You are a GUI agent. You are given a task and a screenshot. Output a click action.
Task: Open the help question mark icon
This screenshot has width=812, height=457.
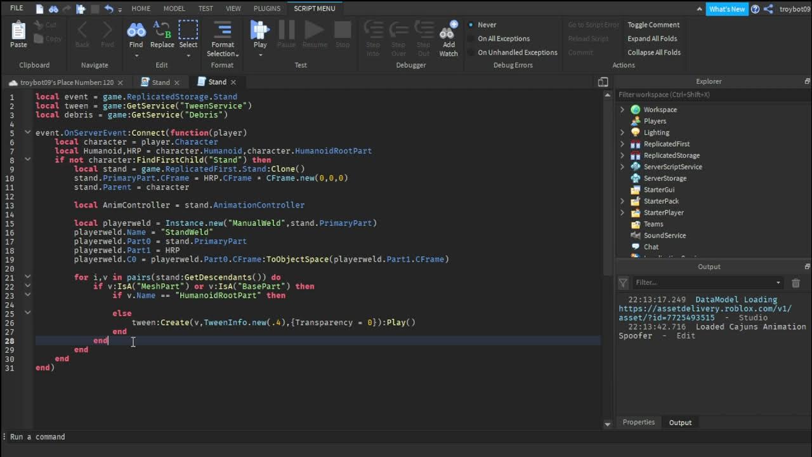pos(756,9)
